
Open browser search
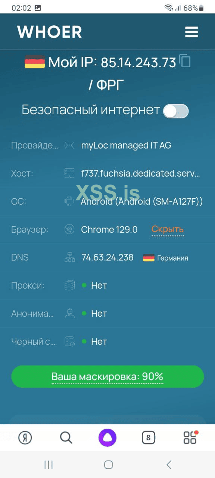tap(66, 437)
